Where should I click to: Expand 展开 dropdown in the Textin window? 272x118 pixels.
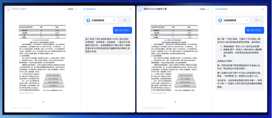[x=258, y=20]
